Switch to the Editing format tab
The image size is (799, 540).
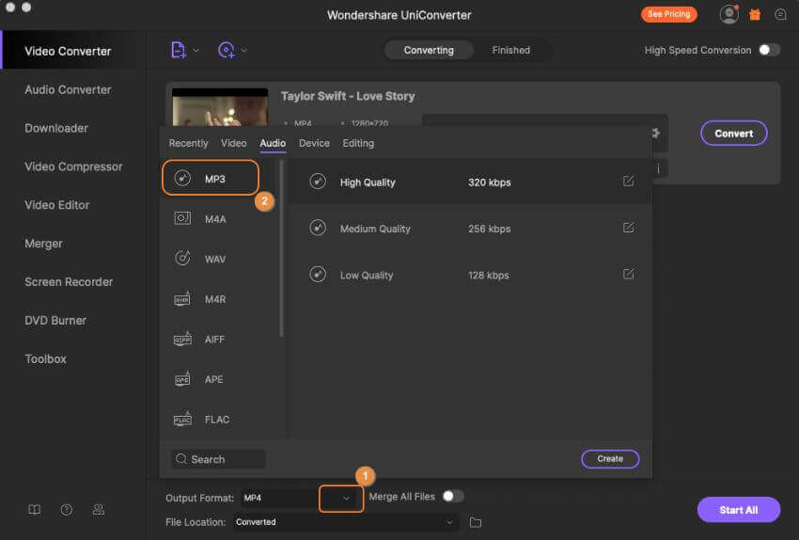[x=358, y=143]
